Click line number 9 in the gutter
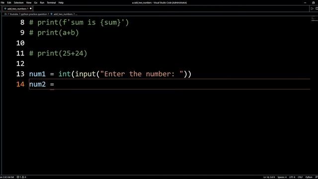318x179 pixels. (x=22, y=33)
